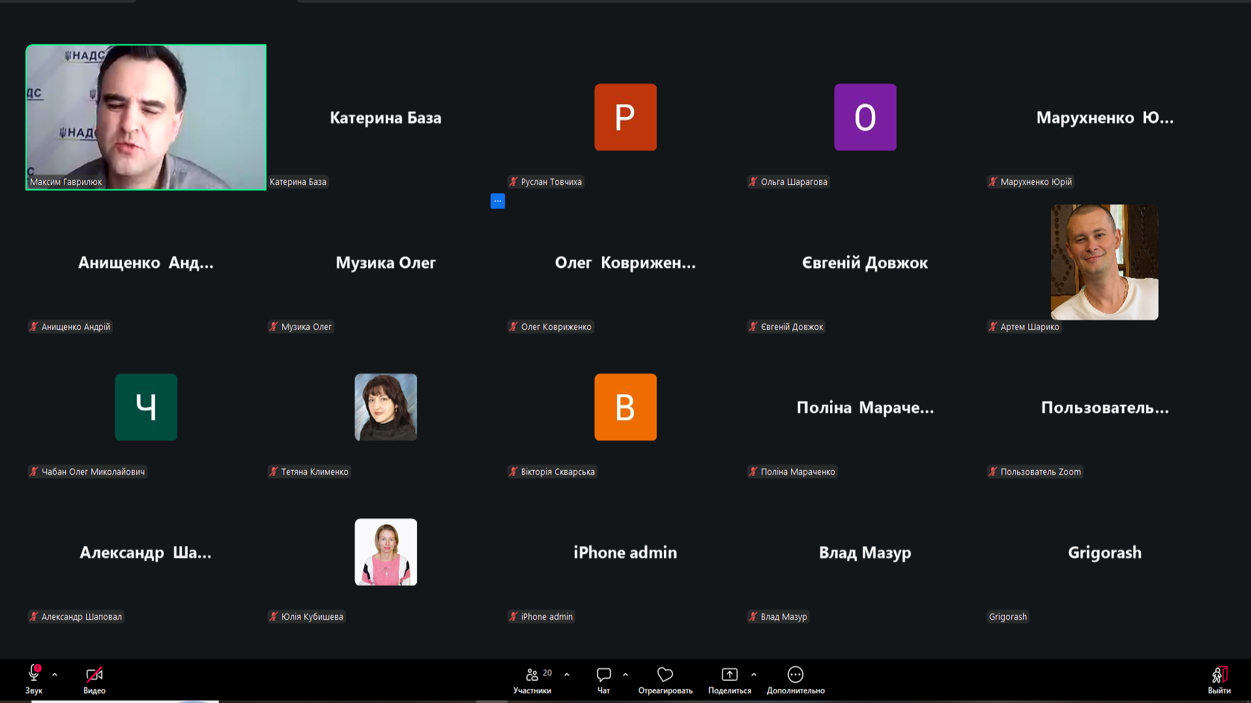Select the Марухненко Ю... large name tile
Image resolution: width=1251 pixels, height=703 pixels.
1105,118
